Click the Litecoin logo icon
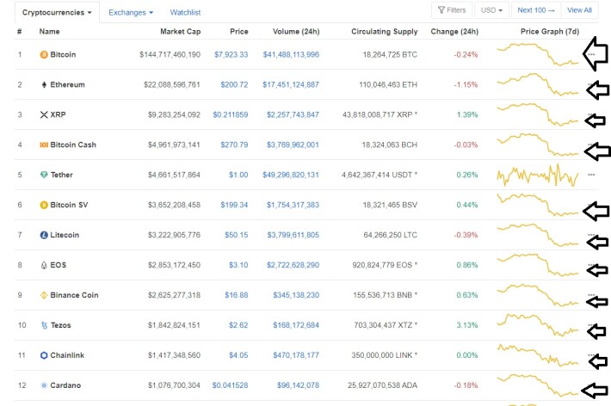This screenshot has height=406, width=611. 44,235
